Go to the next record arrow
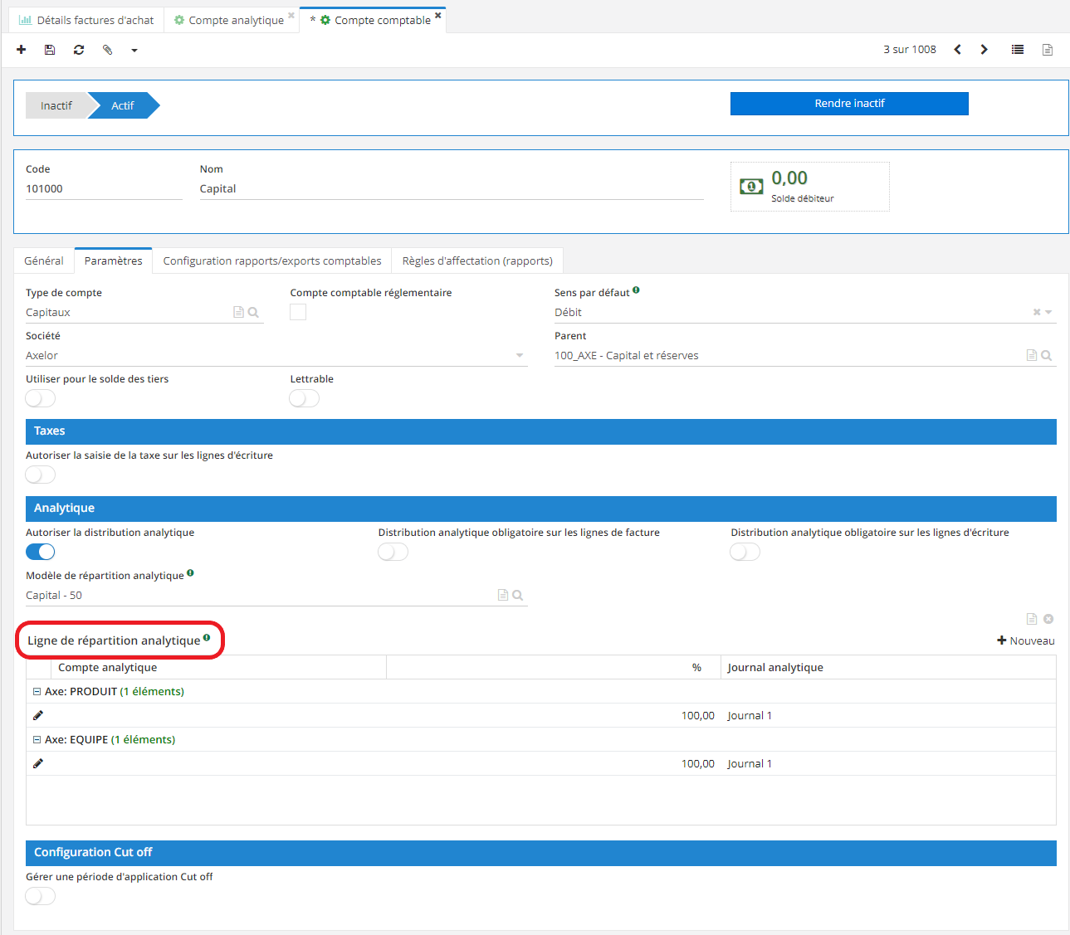 pos(984,50)
